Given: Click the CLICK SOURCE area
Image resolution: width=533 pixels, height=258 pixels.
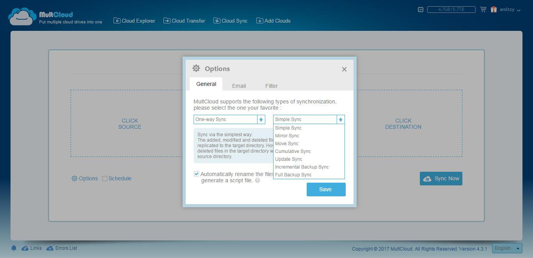Looking at the screenshot, I should tap(130, 124).
